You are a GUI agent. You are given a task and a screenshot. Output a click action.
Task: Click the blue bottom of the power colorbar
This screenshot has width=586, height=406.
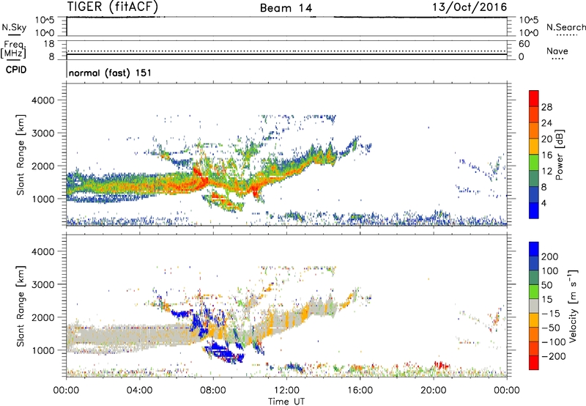coord(534,210)
